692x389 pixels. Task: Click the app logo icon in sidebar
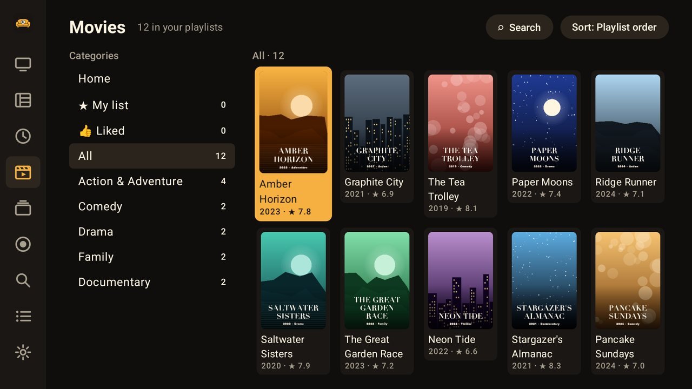click(x=23, y=23)
